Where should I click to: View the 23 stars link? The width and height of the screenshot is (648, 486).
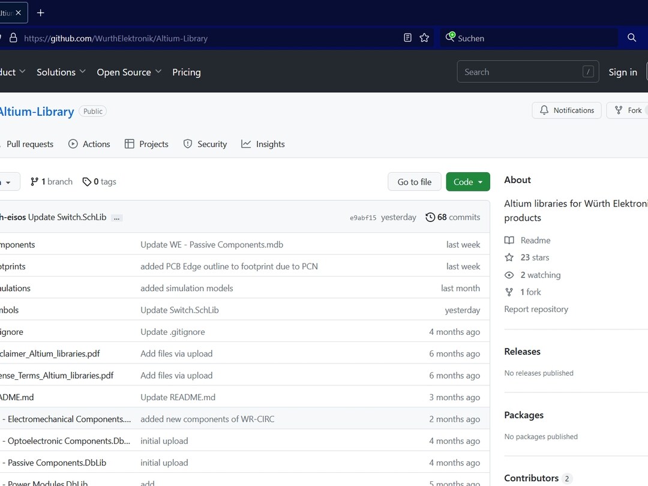point(535,257)
